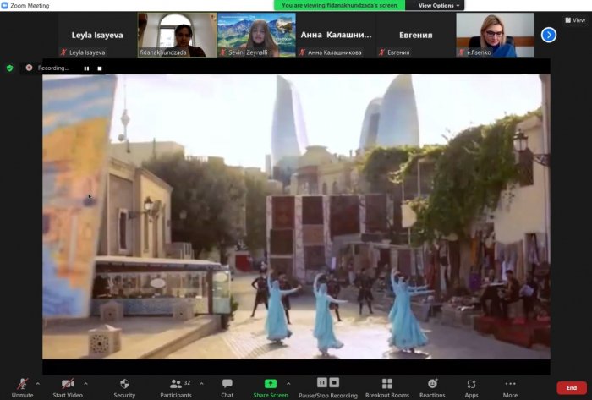Viewport: 592px width, 400px height.
Task: Expand the View Options dropdown
Action: [439, 5]
